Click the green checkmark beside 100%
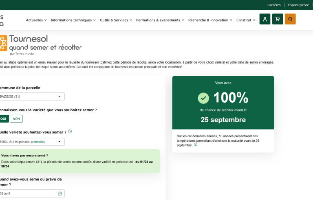313x200 pixels. click(203, 98)
